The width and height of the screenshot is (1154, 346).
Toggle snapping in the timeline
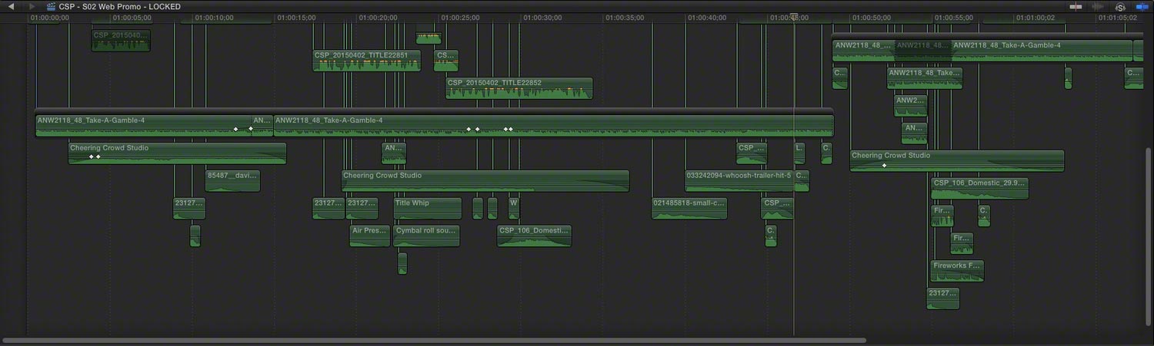(1142, 6)
